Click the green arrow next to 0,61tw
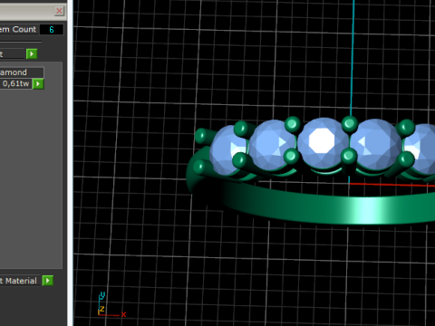Image resolution: width=435 pixels, height=326 pixels. tap(38, 83)
